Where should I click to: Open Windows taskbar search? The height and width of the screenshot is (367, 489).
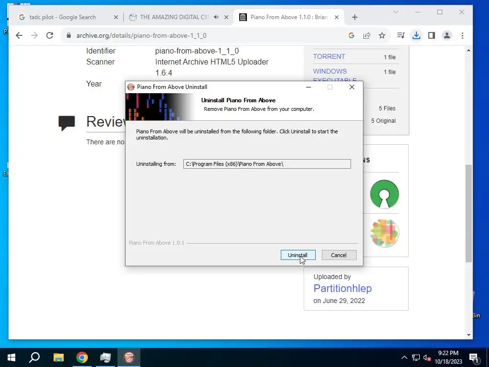[x=34, y=357]
